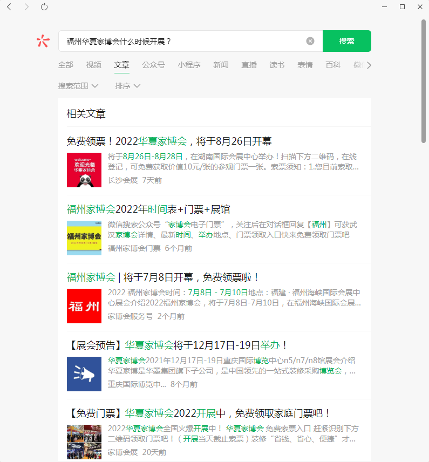Open article 【展会预告】华夏家博会将于12月17日-19日举办

point(178,345)
